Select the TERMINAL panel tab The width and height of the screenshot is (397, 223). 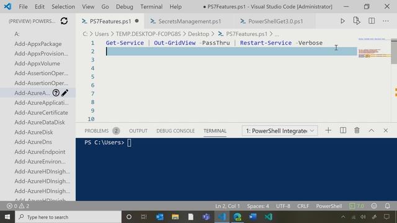click(215, 131)
